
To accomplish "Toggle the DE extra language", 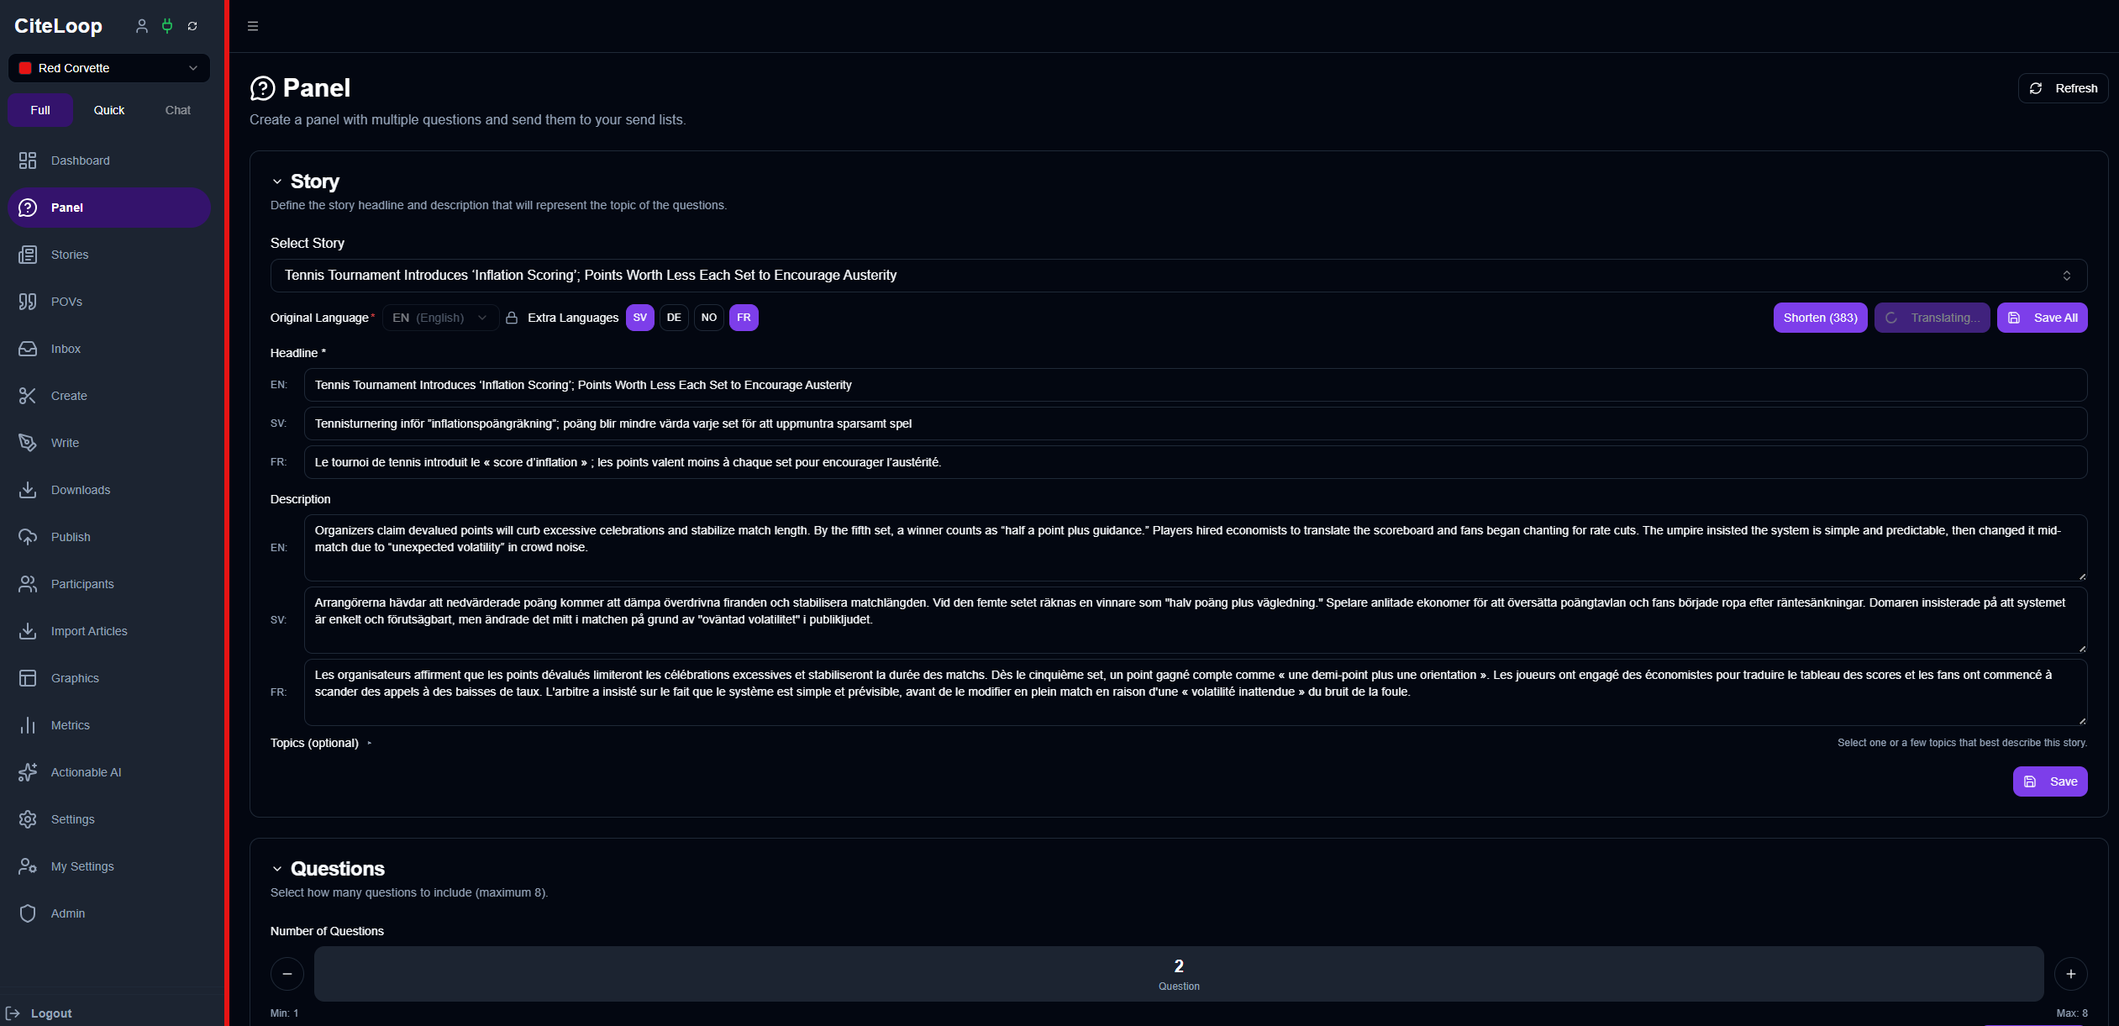I will 674,318.
